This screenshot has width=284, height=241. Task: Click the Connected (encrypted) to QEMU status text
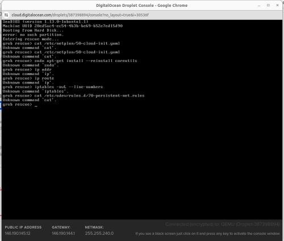(x=222, y=225)
